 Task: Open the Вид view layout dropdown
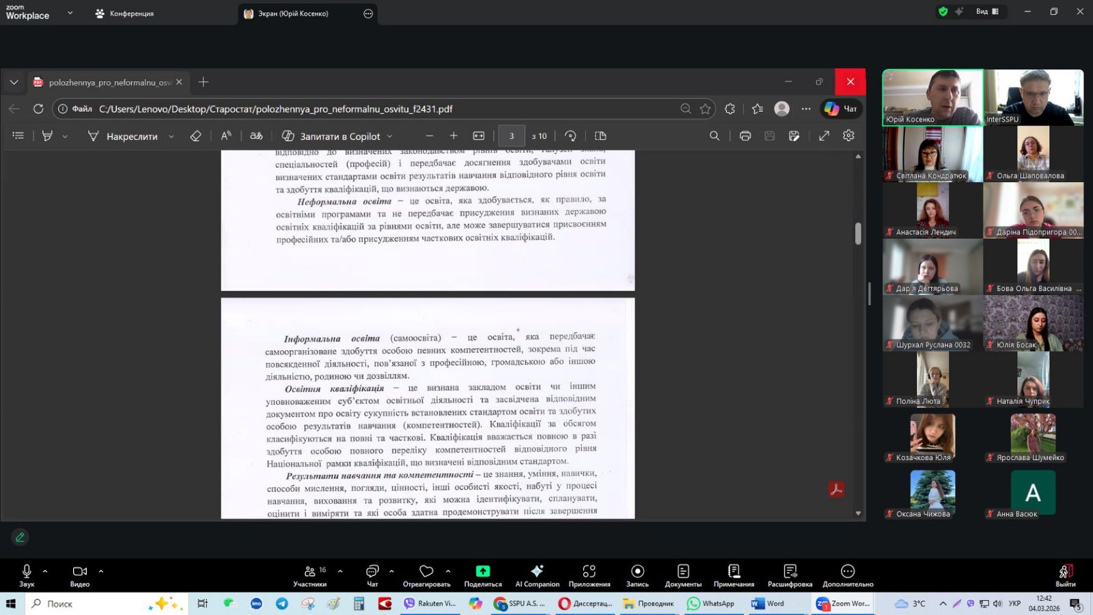tap(986, 12)
